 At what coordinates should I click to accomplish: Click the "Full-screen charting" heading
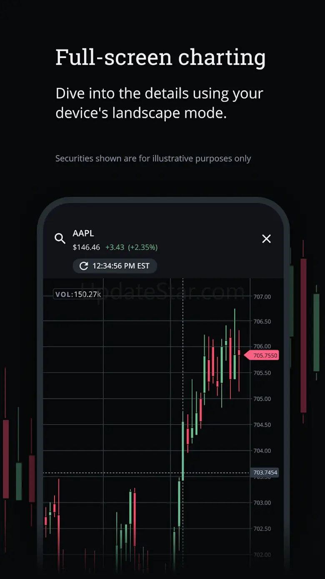(160, 57)
